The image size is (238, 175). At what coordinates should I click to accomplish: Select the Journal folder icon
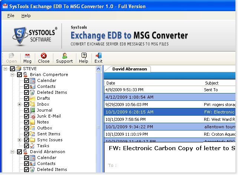(33, 110)
